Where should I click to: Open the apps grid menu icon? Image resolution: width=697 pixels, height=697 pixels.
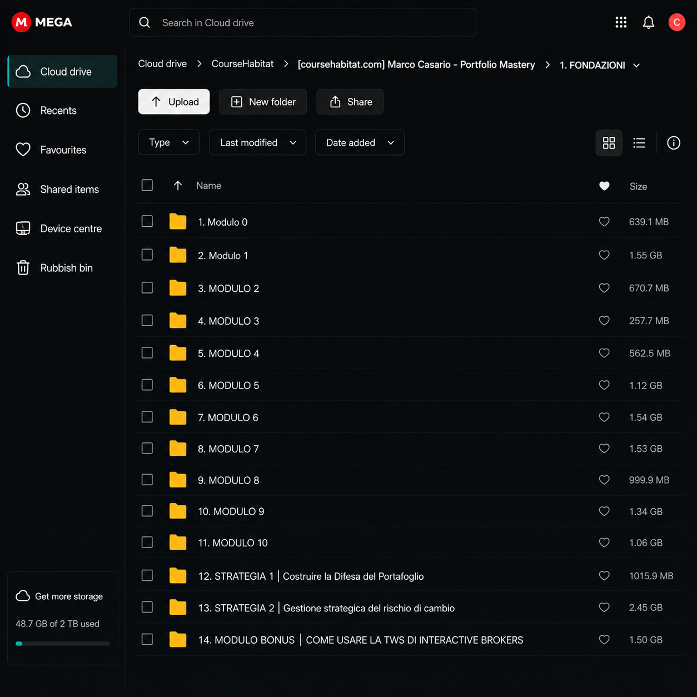click(x=621, y=22)
